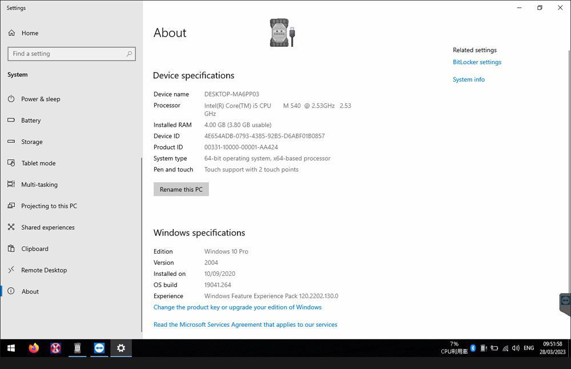The image size is (571, 369).
Task: Click Change the product key link
Action: click(x=238, y=307)
